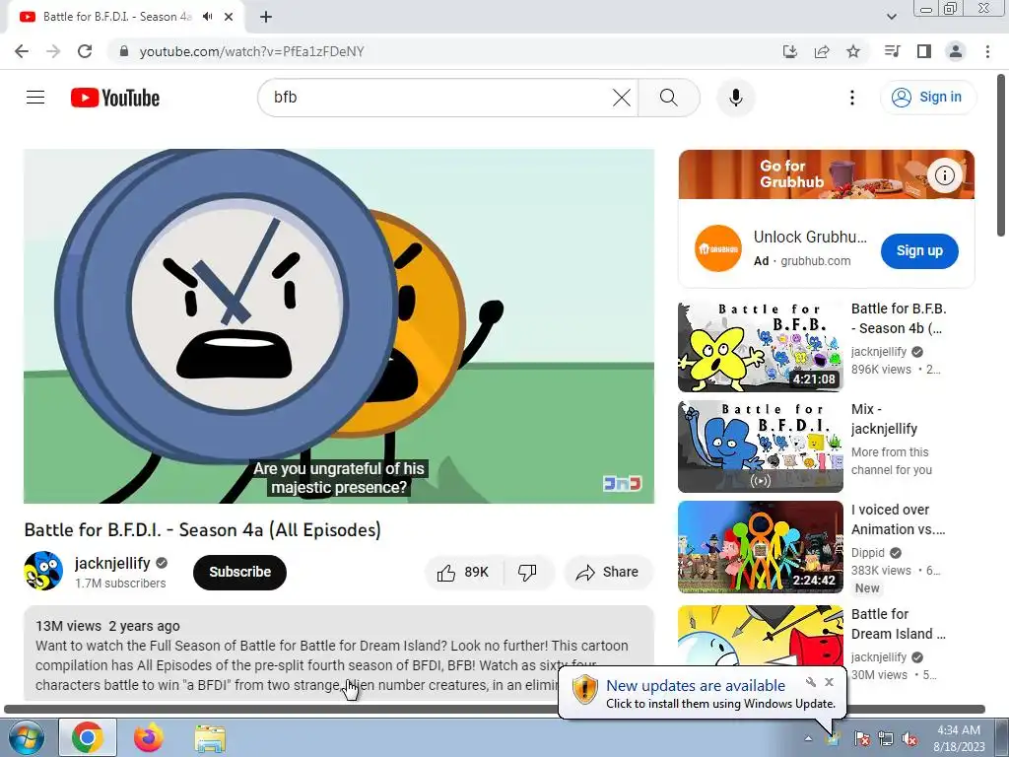Open the jacknjellify channel avatar

click(x=43, y=571)
